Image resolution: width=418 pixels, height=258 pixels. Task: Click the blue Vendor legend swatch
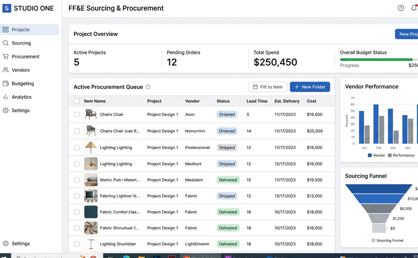tap(370, 155)
